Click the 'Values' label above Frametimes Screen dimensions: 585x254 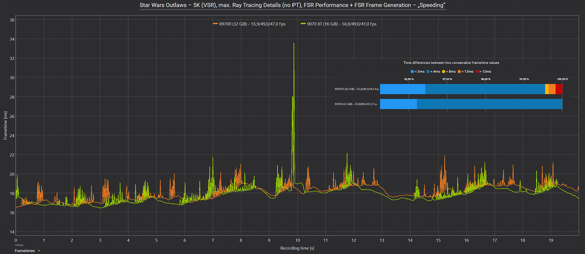coord(19,245)
